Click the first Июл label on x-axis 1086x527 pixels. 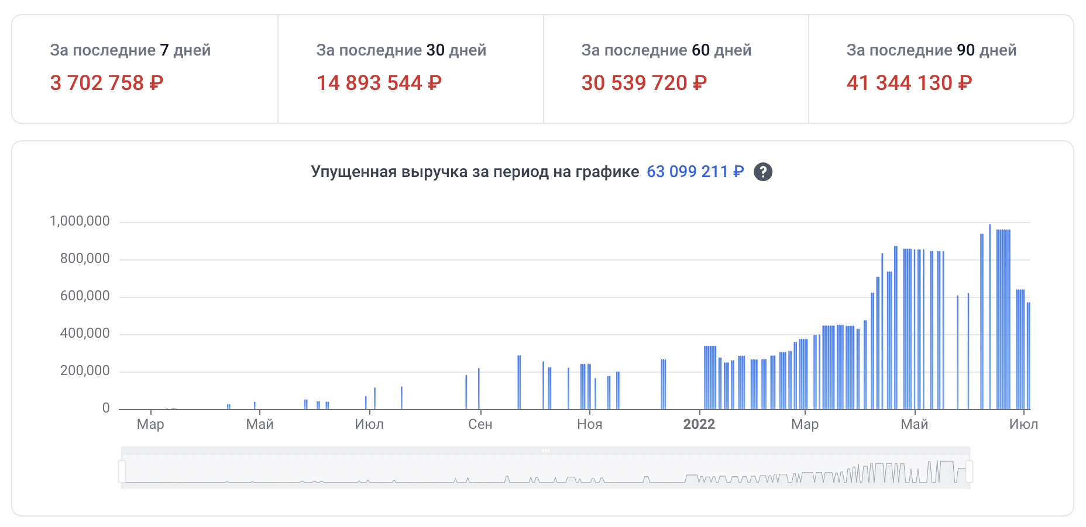[x=369, y=424]
